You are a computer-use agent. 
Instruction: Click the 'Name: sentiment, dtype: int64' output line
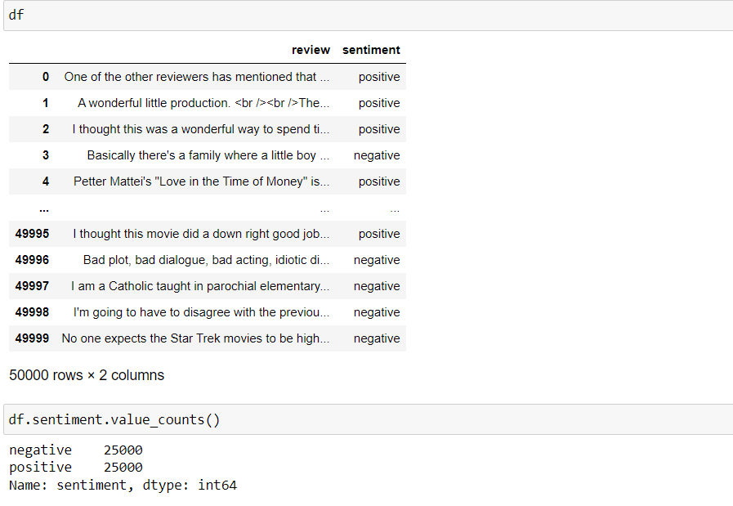pyautogui.click(x=123, y=485)
